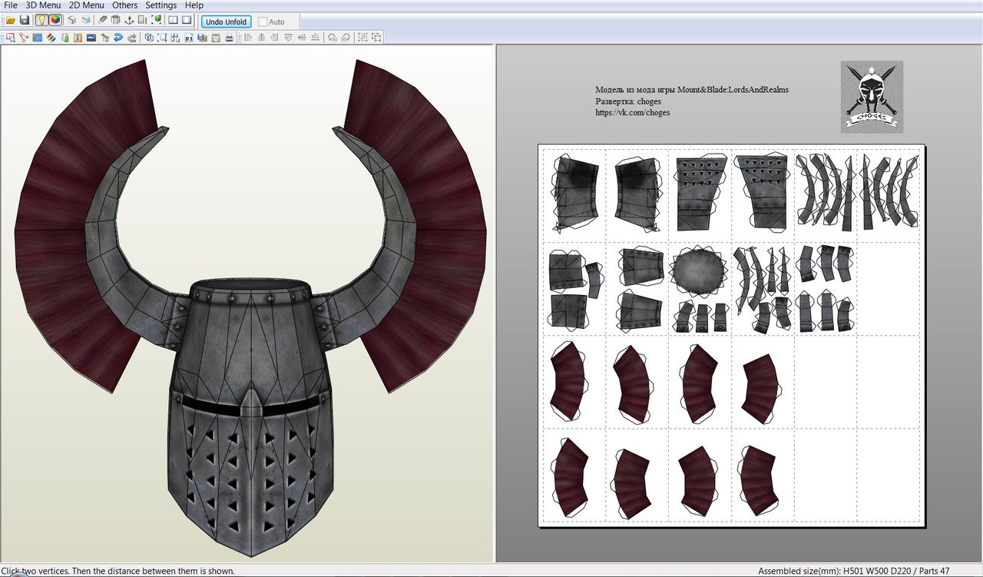
Task: Open the Others menu
Action: point(125,5)
